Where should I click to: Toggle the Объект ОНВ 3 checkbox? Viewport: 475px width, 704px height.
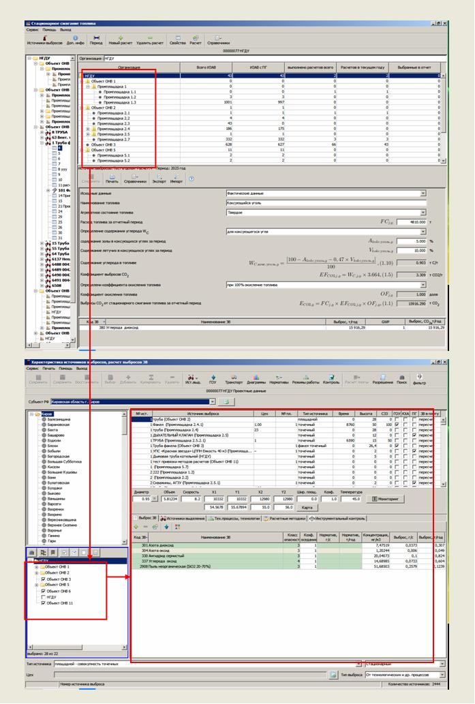(43, 579)
